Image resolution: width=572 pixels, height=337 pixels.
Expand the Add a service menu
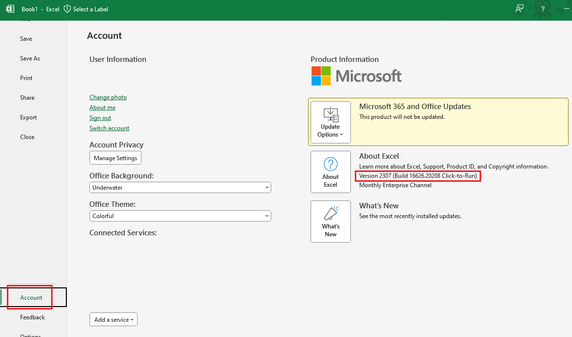tap(114, 319)
